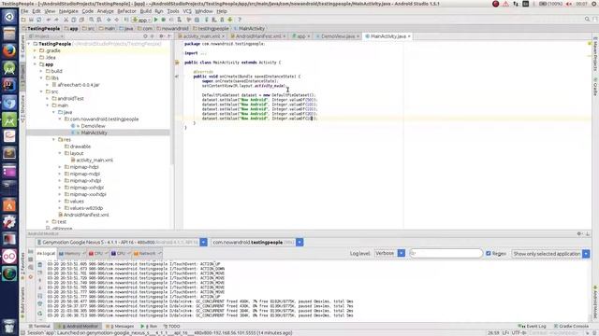Collapse the app module folder
This screenshot has width=599, height=336.
tap(36, 64)
